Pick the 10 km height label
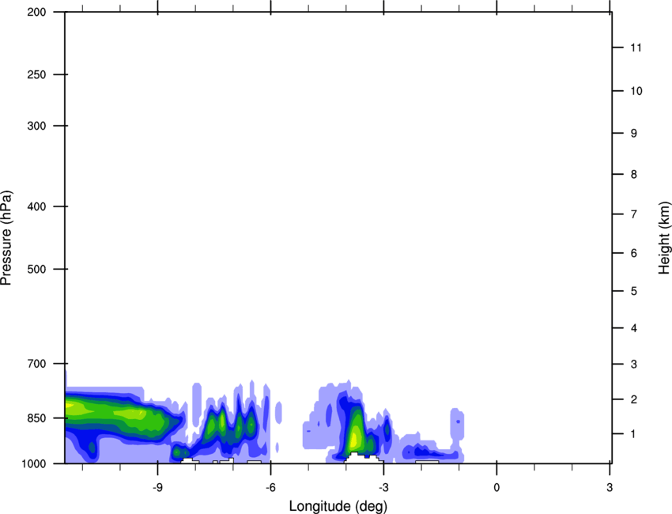The height and width of the screenshot is (514, 672). coord(636,91)
